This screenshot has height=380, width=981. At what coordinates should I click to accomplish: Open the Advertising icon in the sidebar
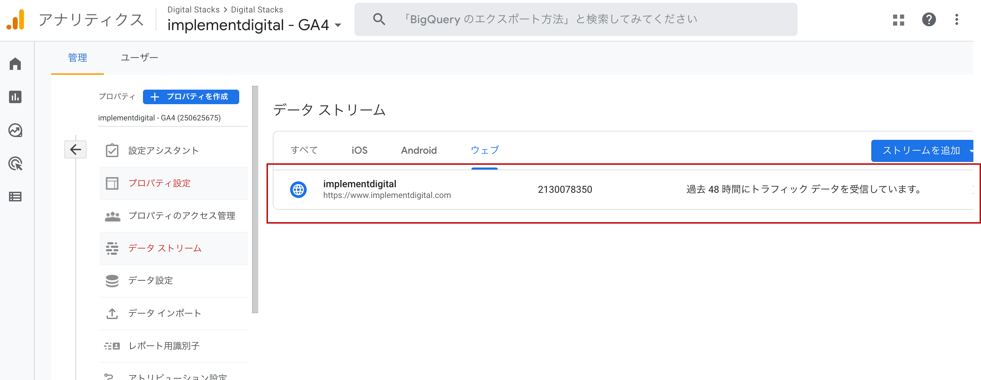(x=15, y=164)
